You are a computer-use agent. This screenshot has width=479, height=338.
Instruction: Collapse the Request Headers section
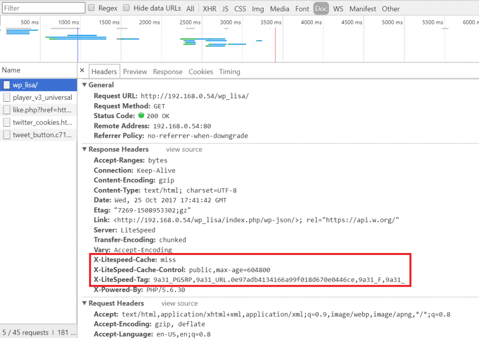pos(85,303)
